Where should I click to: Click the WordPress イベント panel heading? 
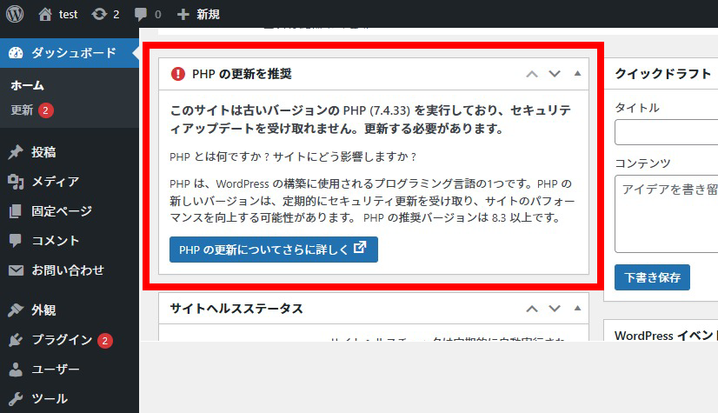click(666, 336)
